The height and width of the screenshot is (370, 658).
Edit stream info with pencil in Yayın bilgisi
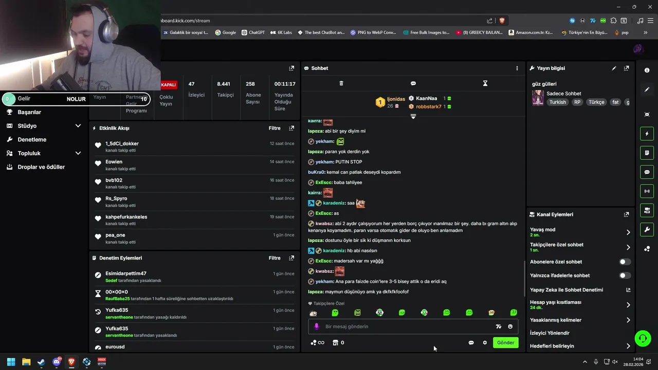click(x=614, y=68)
